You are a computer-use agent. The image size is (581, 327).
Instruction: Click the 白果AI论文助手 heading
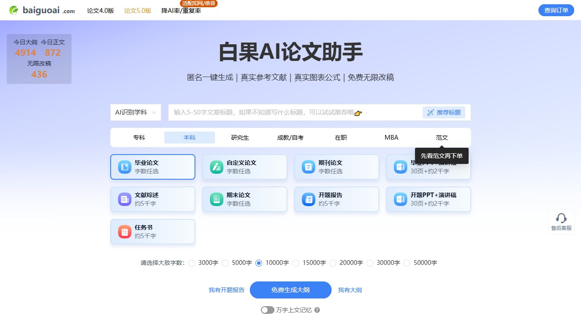290,52
